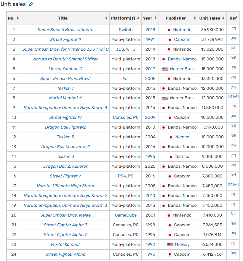This screenshot has height=261, width=243.
Task: Open Street Fighter Alpha row 24 link
Action: pyautogui.click(x=65, y=254)
